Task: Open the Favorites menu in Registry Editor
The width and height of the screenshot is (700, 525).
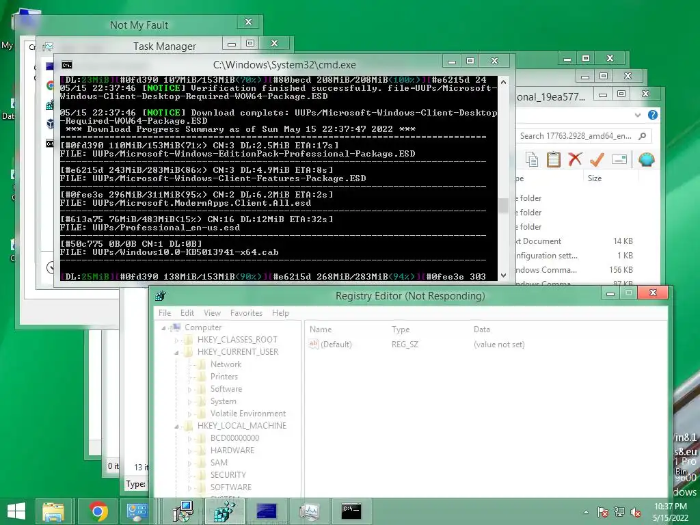Action: tap(246, 313)
